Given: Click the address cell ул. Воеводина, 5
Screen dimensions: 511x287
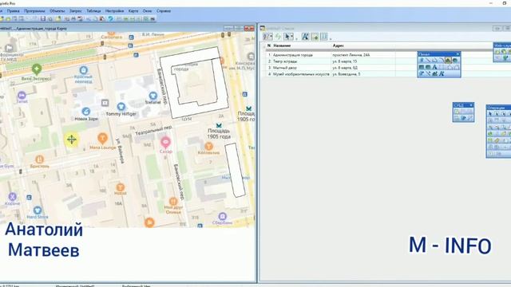Looking at the screenshot, I should 346,74.
